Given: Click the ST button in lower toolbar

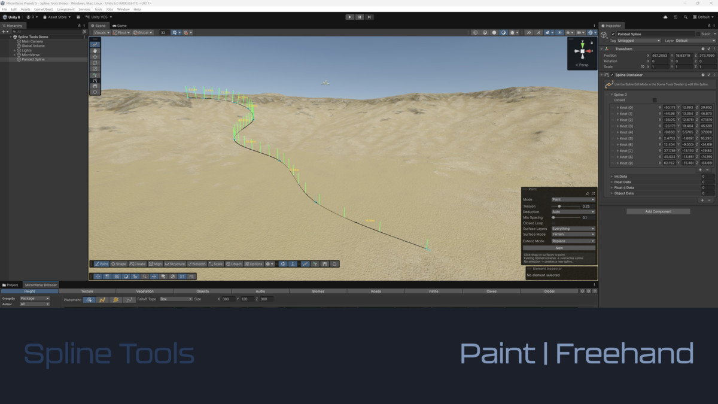Looking at the screenshot, I should point(182,277).
